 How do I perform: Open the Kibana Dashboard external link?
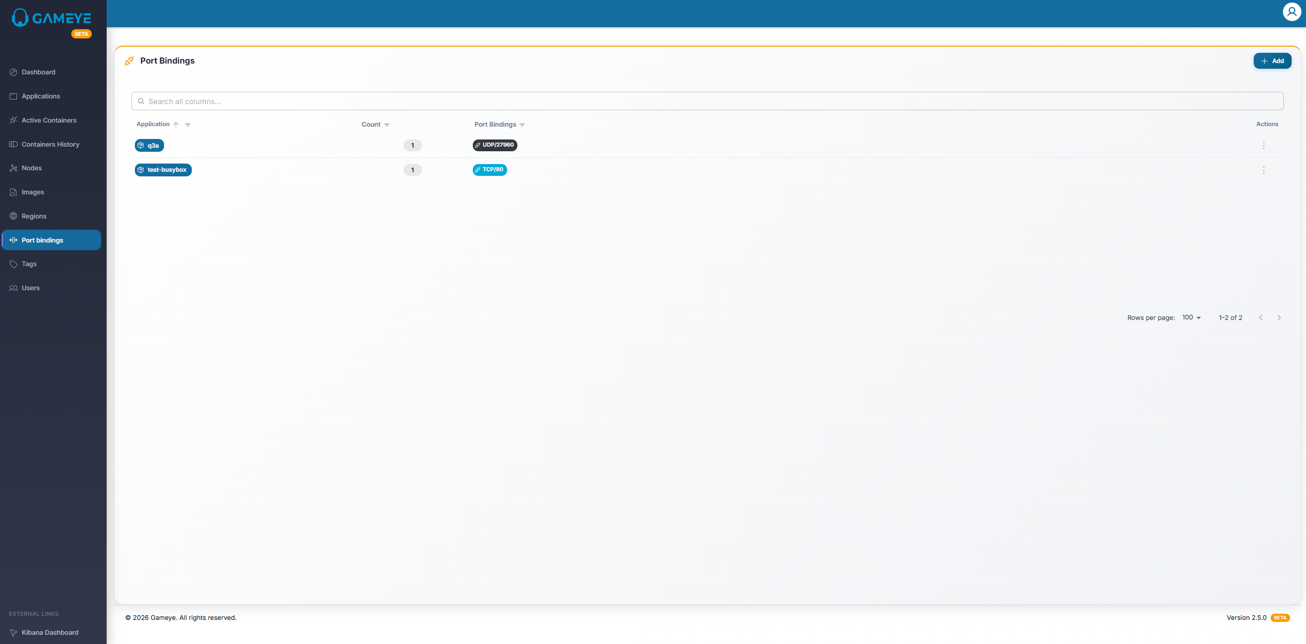[x=50, y=632]
